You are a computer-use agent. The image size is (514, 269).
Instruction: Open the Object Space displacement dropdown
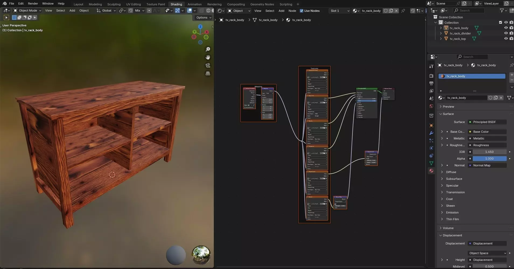[487, 253]
